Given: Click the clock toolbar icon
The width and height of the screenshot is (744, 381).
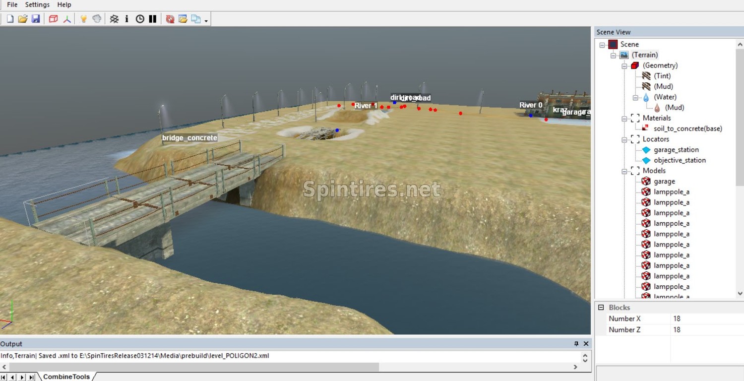Looking at the screenshot, I should 140,19.
